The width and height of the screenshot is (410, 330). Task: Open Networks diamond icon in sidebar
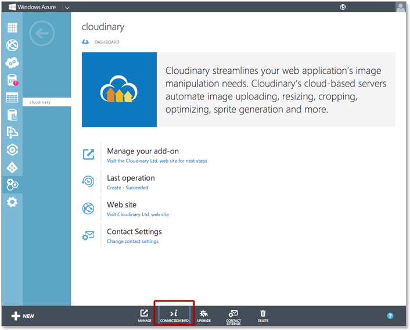pyautogui.click(x=12, y=168)
